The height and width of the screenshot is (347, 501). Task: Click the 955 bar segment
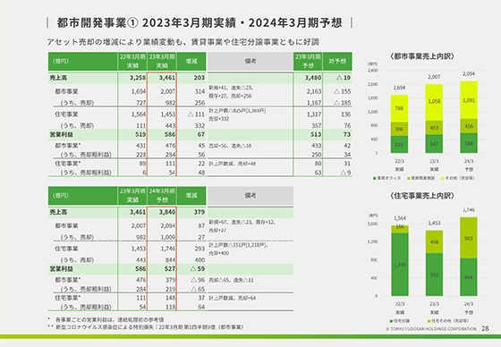[434, 275]
